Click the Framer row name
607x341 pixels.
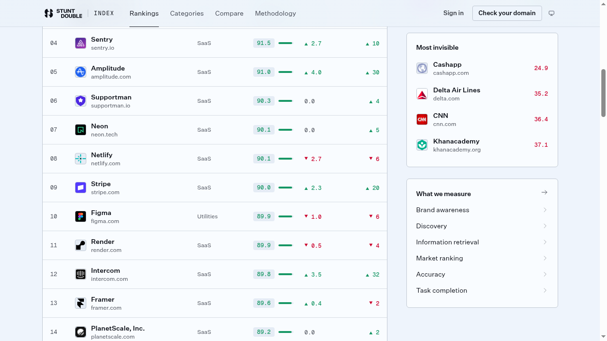click(103, 299)
